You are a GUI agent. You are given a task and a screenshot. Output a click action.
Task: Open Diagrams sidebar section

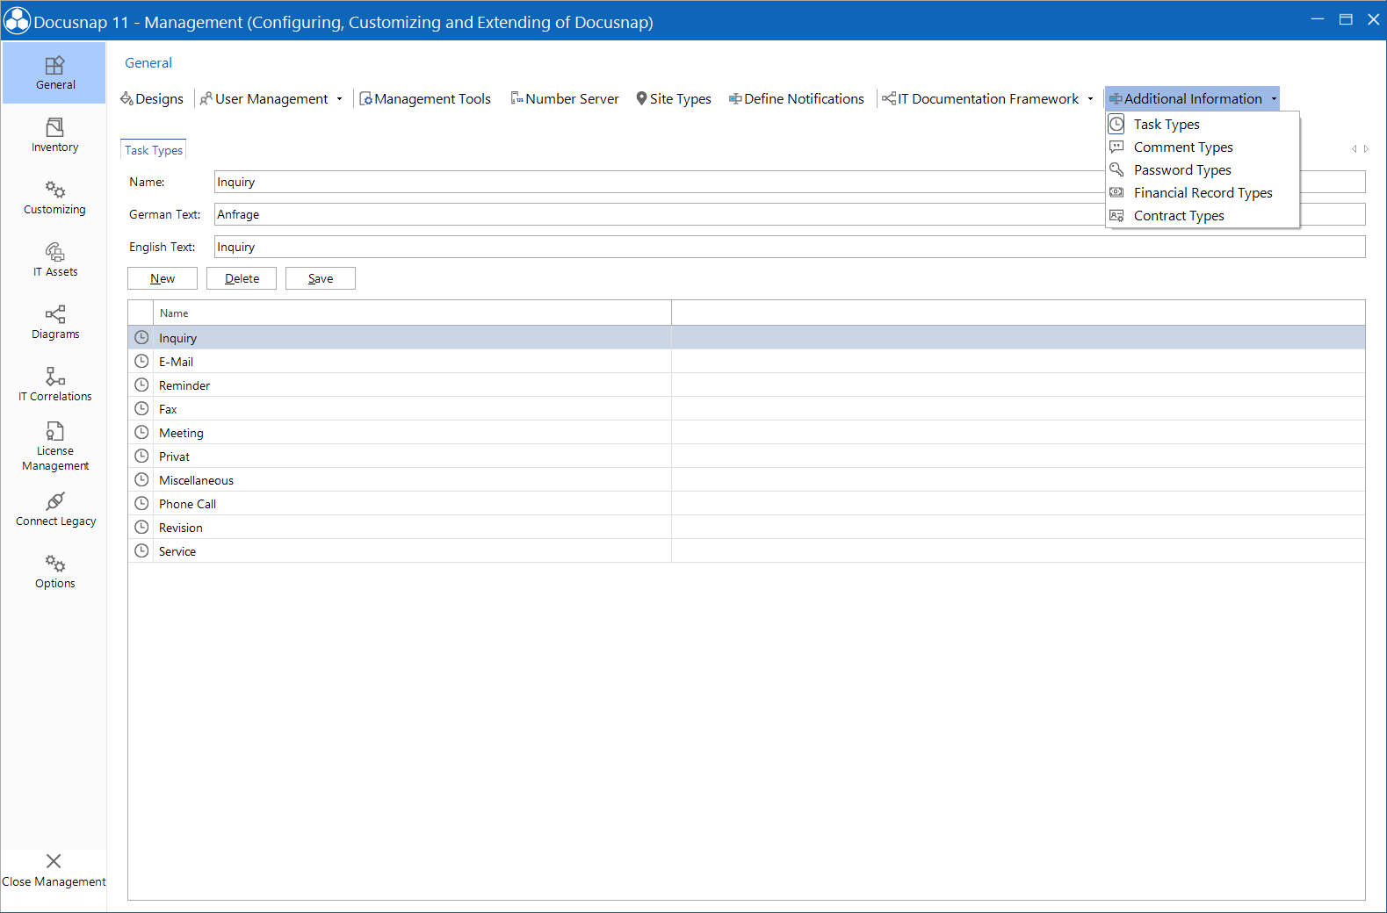click(54, 322)
